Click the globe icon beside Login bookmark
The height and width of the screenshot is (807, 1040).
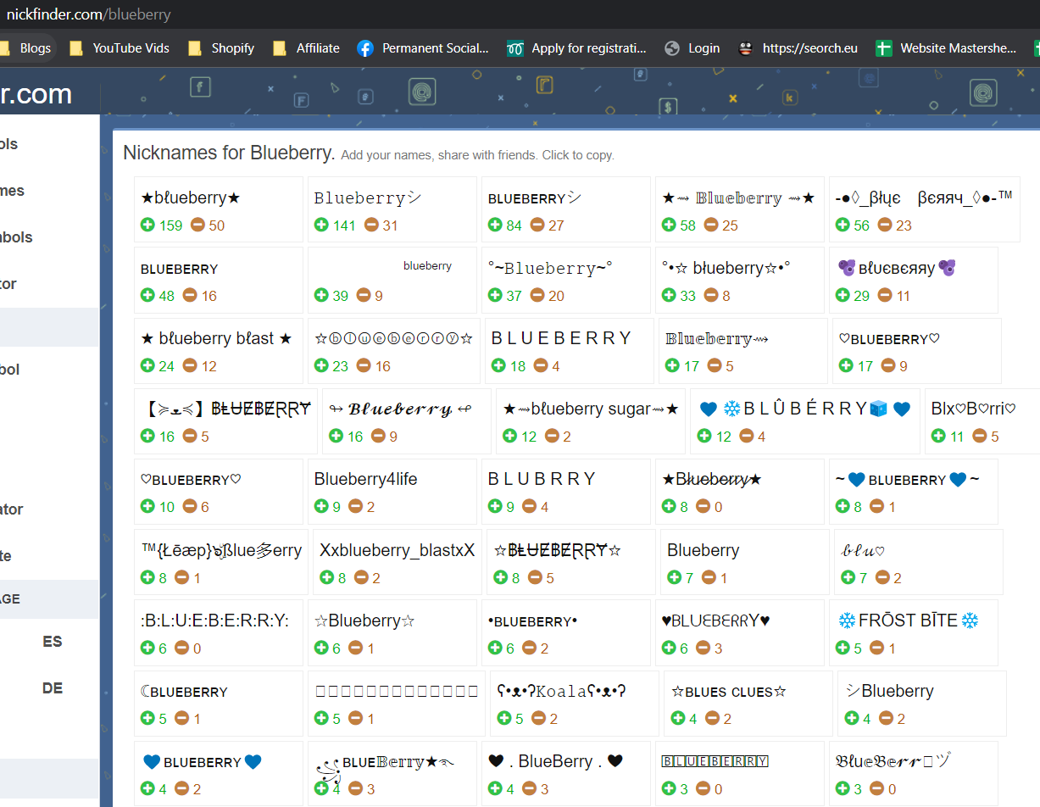click(671, 48)
